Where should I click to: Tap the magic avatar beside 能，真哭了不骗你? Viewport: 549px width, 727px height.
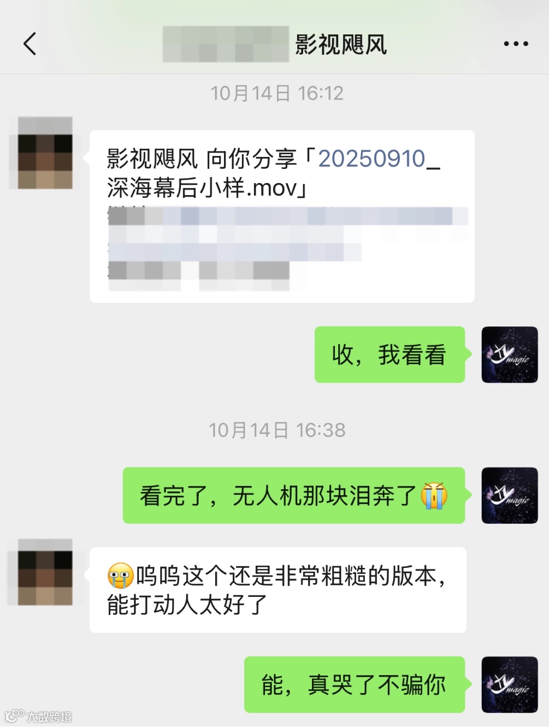tap(510, 684)
